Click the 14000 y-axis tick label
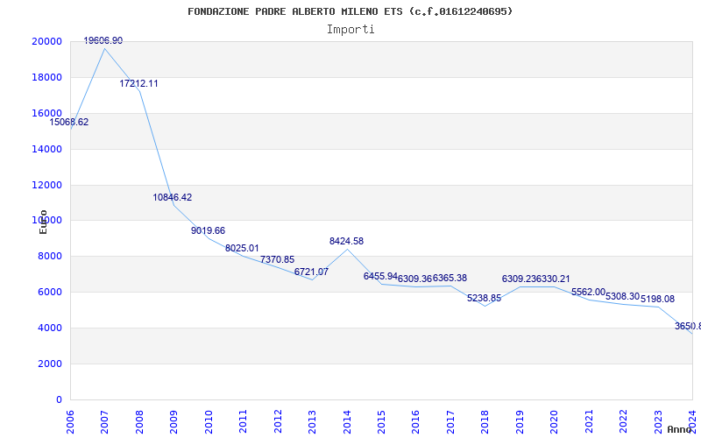 tap(46, 149)
